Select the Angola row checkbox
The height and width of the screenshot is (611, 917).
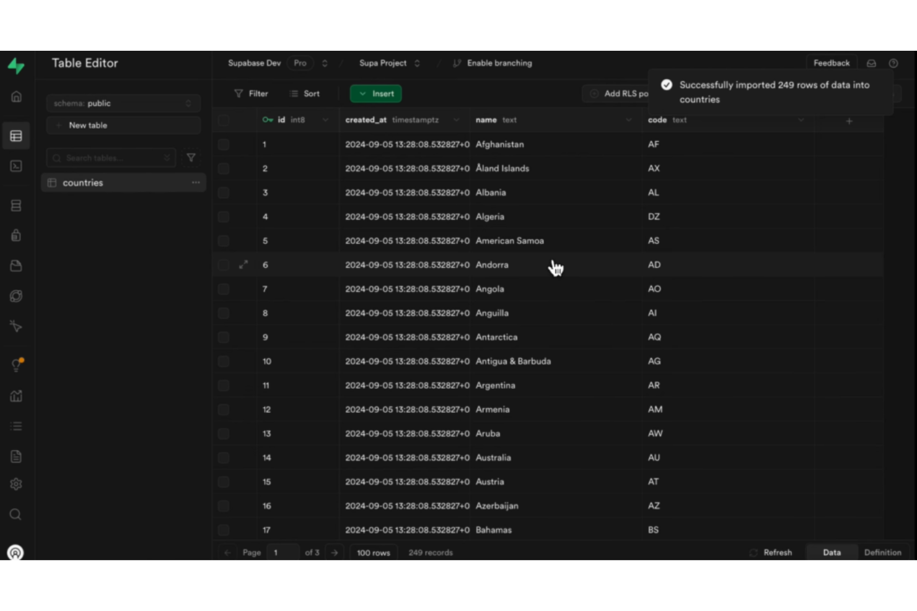point(224,289)
